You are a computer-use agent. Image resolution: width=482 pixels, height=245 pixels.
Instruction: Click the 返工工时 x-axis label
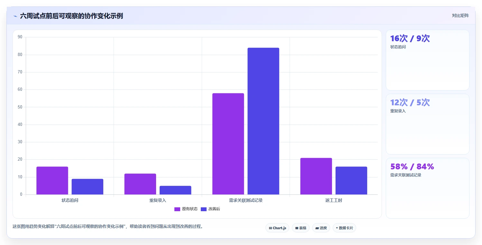(334, 200)
